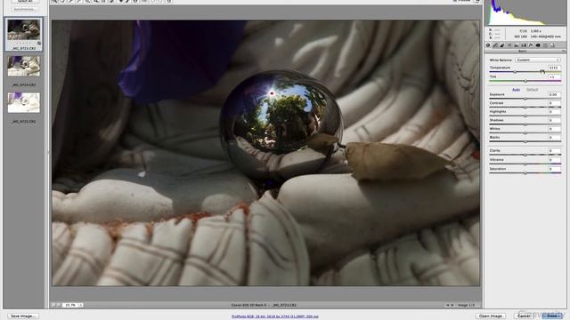Open the Basic panel flyout menu icon

[x=563, y=52]
